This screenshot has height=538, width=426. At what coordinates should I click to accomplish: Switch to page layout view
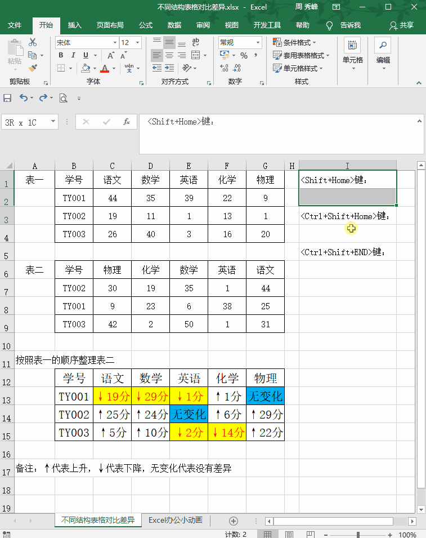pyautogui.click(x=289, y=535)
